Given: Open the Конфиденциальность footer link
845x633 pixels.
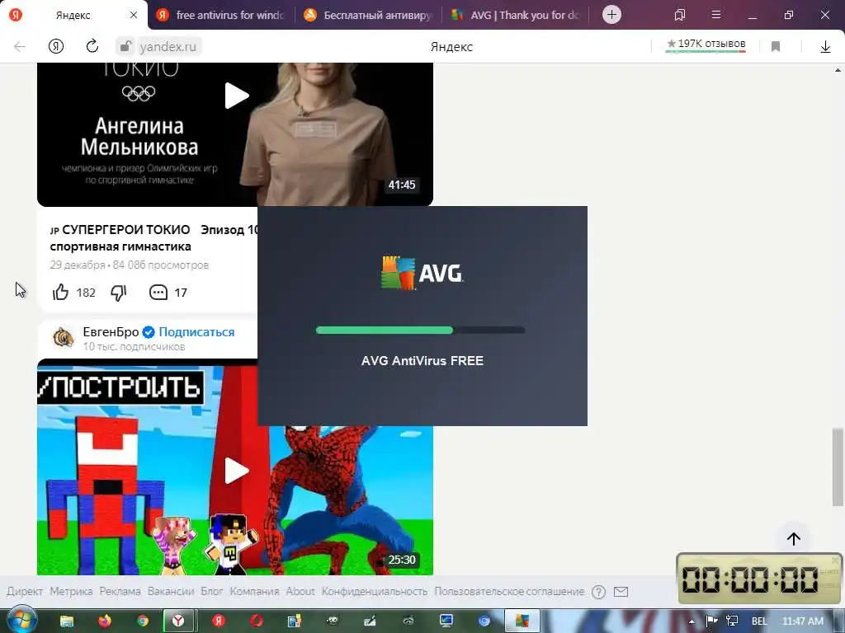Looking at the screenshot, I should pyautogui.click(x=375, y=592).
